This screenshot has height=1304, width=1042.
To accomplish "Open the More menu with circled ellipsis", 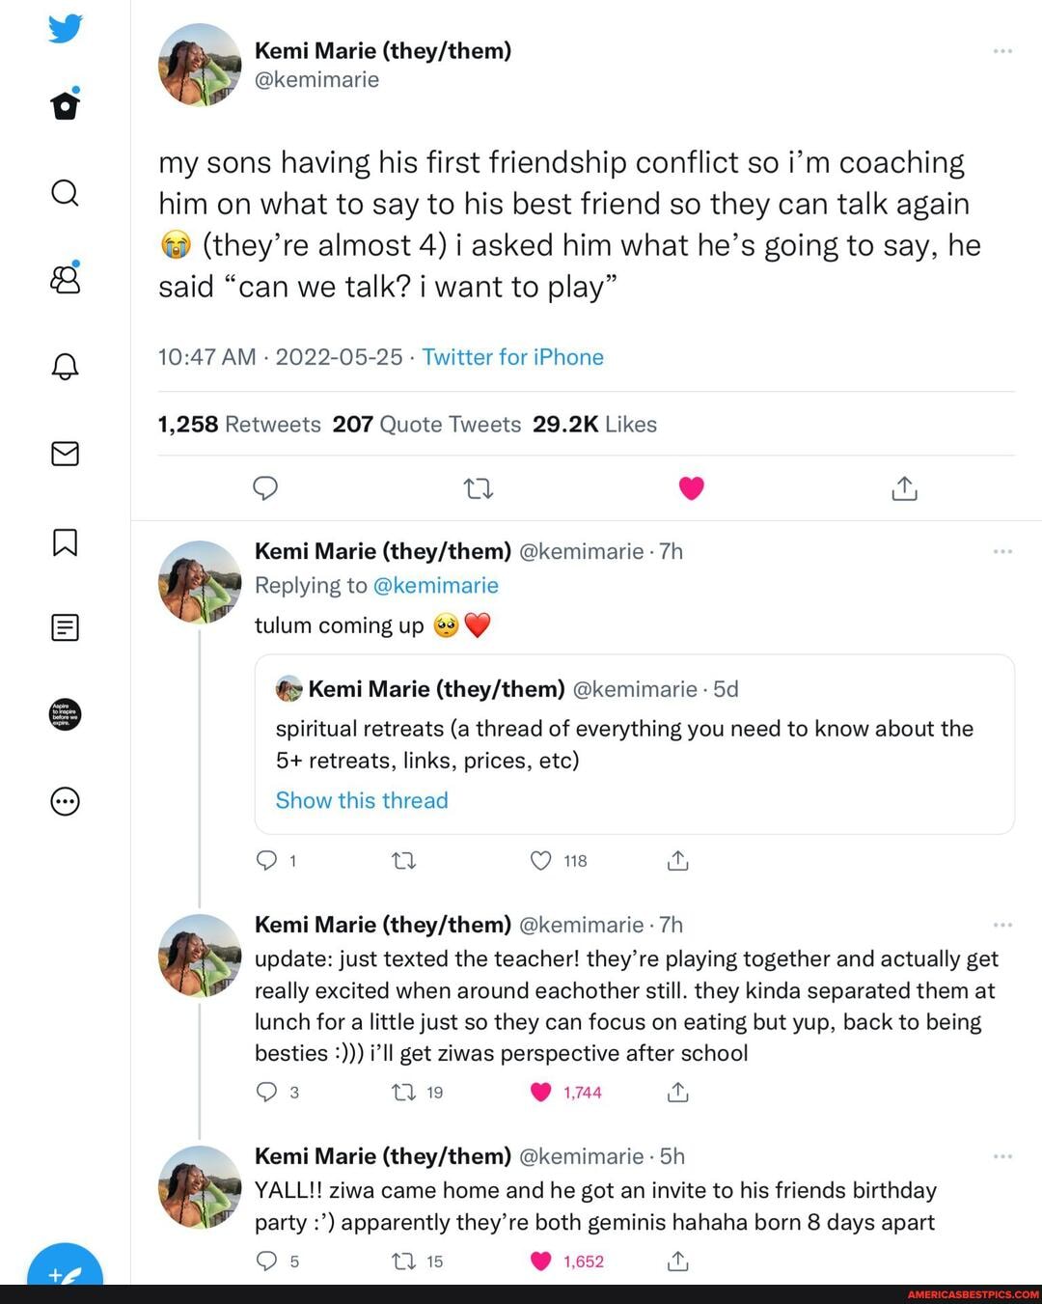I will pyautogui.click(x=65, y=801).
